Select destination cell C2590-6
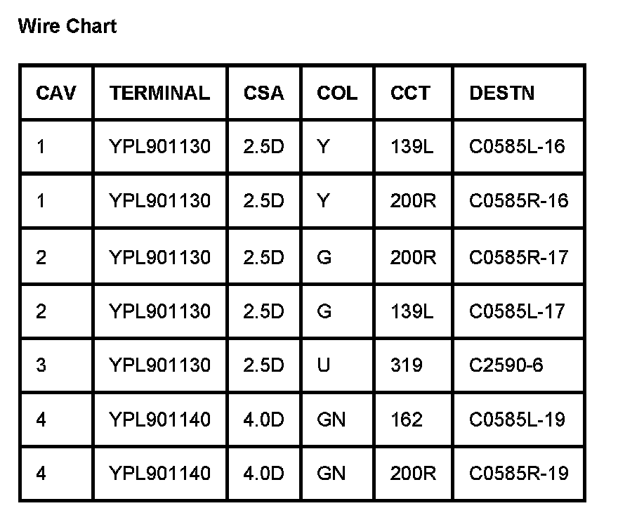Image resolution: width=618 pixels, height=520 pixels. (x=506, y=365)
